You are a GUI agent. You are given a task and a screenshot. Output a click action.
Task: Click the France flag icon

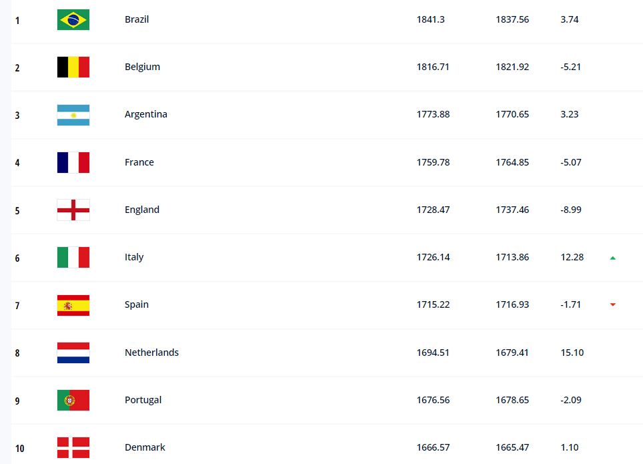[x=73, y=162]
